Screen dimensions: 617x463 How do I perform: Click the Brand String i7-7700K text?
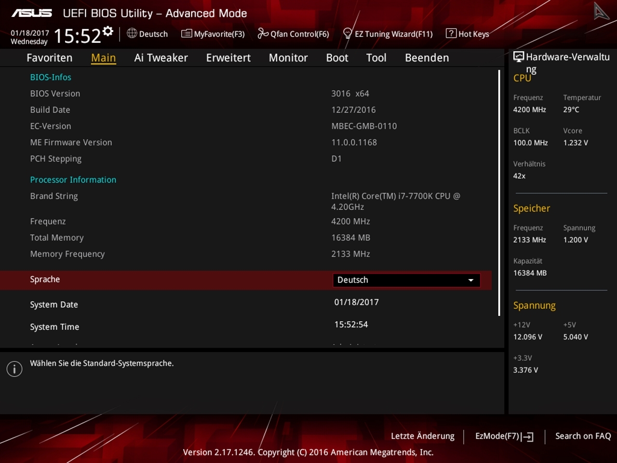point(396,202)
